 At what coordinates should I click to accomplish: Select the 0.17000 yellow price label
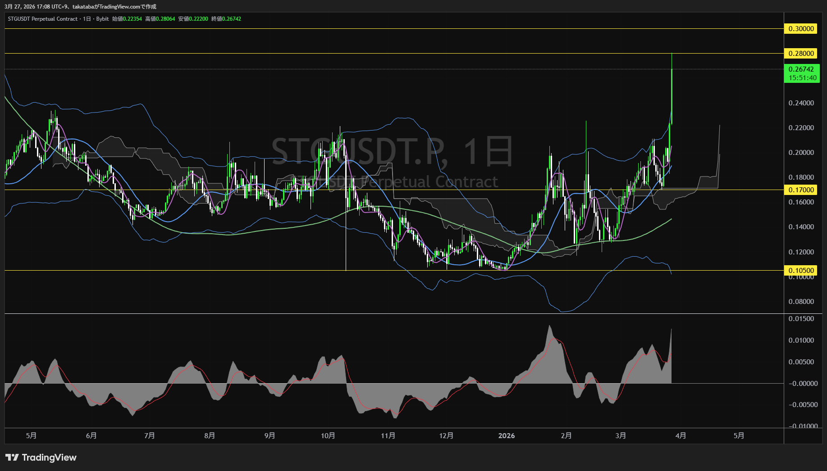801,190
